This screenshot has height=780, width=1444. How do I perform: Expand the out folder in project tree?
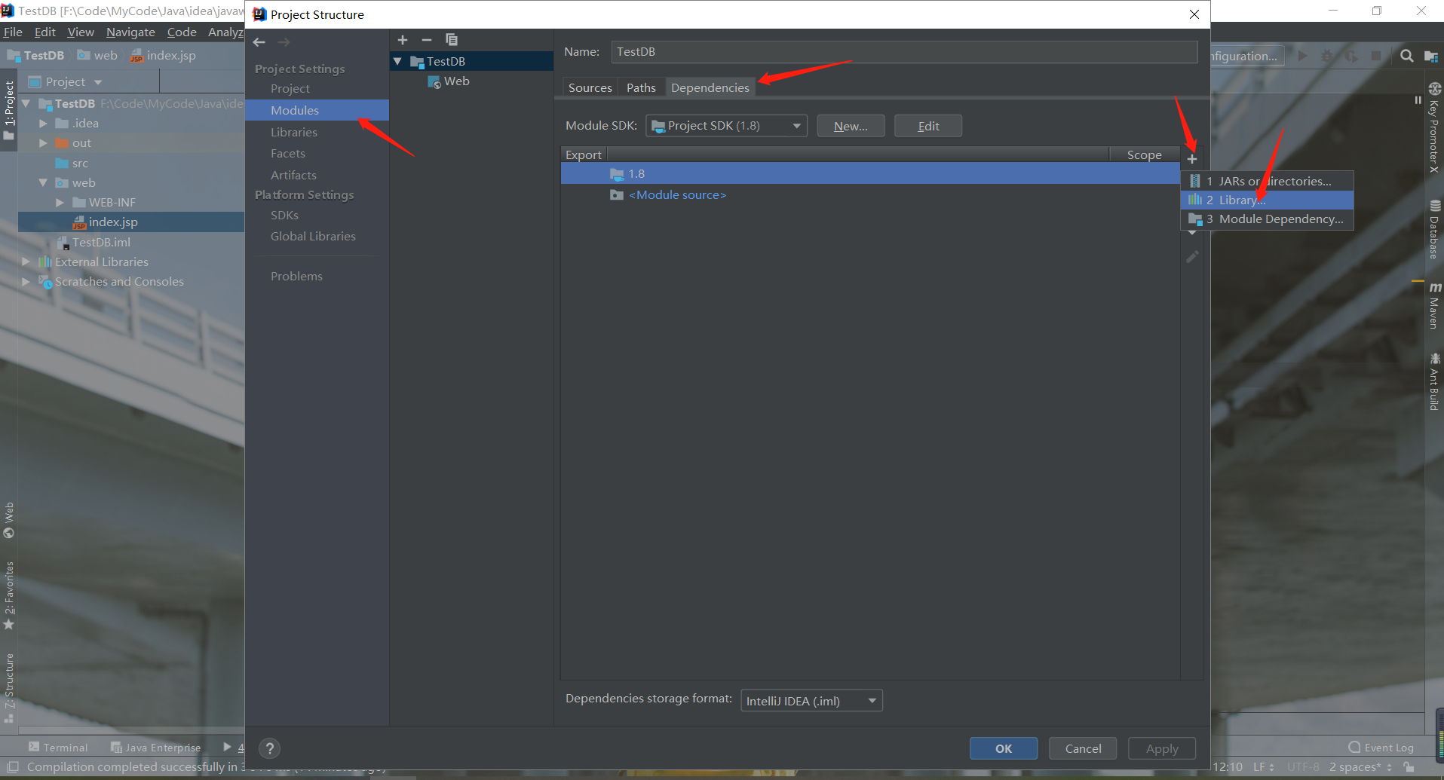tap(43, 143)
